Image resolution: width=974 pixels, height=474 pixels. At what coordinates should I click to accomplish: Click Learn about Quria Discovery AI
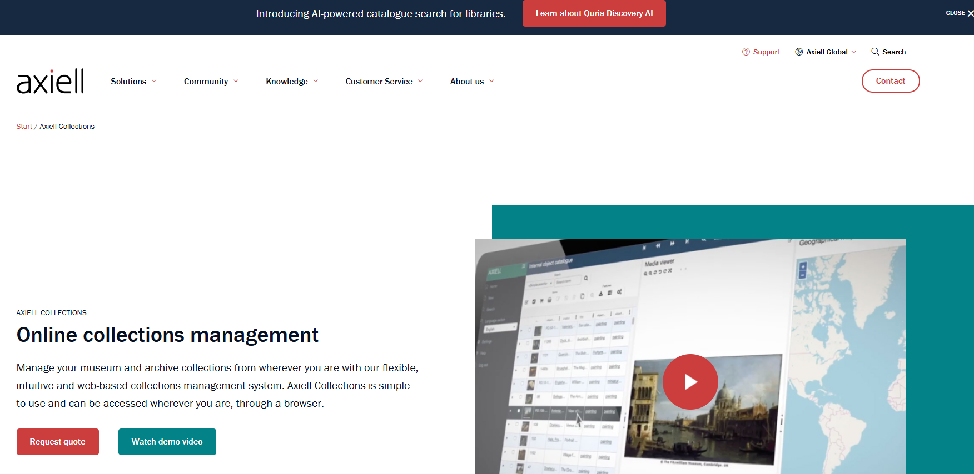point(594,13)
